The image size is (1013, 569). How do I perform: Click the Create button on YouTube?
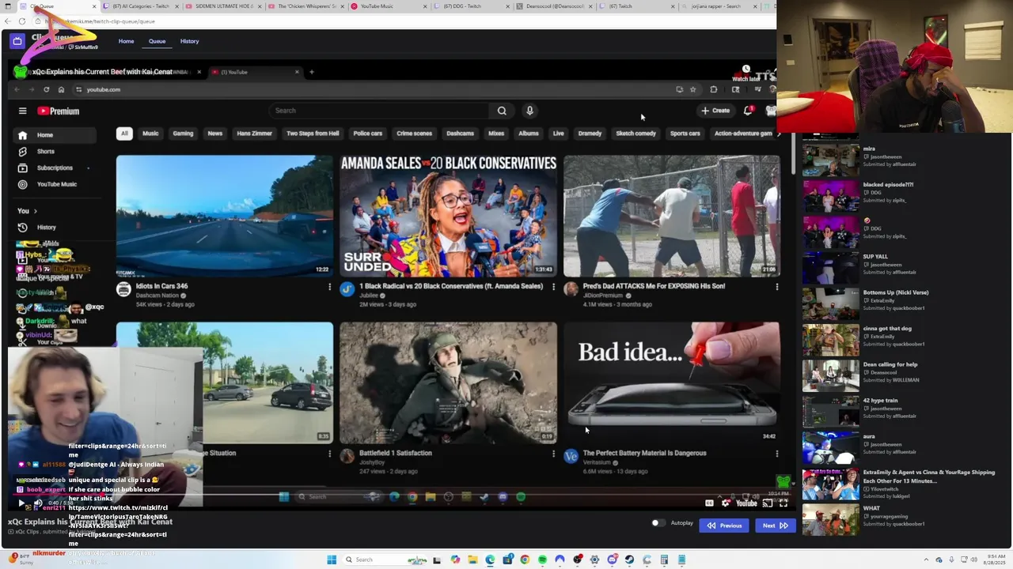(715, 111)
